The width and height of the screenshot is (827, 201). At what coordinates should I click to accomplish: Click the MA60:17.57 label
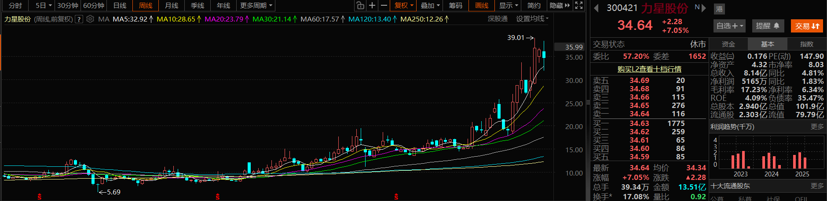323,19
